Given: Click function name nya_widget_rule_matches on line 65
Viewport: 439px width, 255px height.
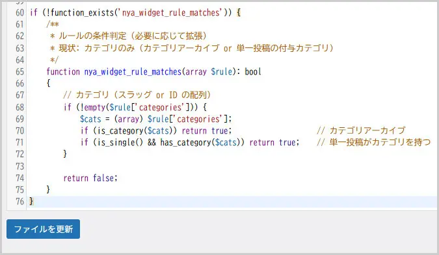Looking at the screenshot, I should [x=133, y=72].
